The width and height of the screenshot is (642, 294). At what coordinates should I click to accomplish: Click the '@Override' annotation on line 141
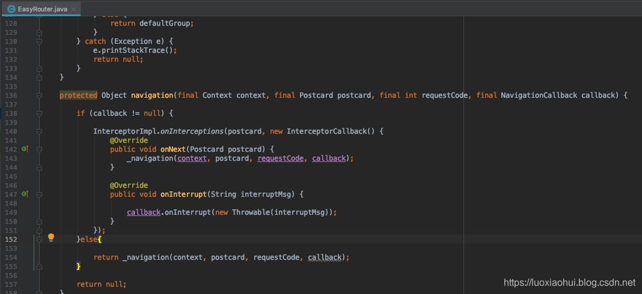click(x=129, y=140)
